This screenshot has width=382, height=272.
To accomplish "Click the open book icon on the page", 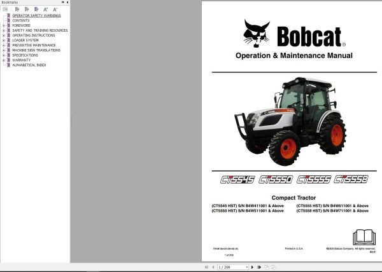I will point(364,237).
